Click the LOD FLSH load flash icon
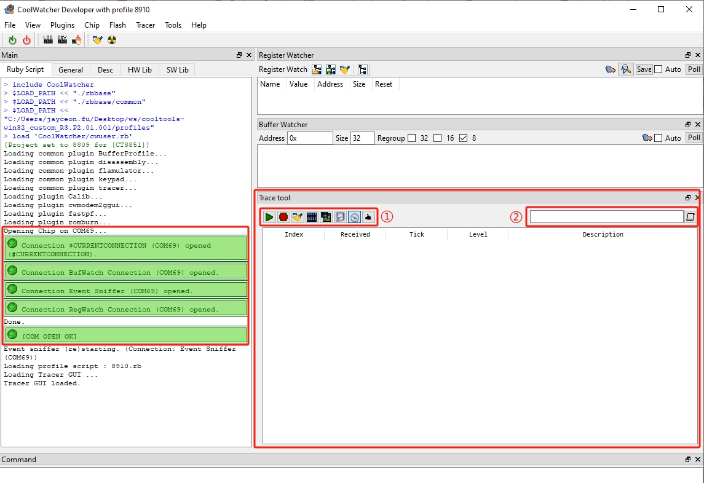704x483 pixels. 48,40
